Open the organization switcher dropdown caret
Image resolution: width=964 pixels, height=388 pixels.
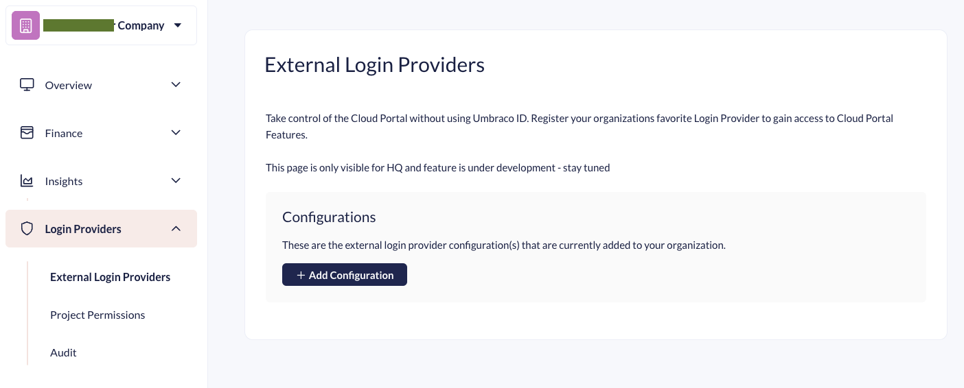[x=178, y=25]
